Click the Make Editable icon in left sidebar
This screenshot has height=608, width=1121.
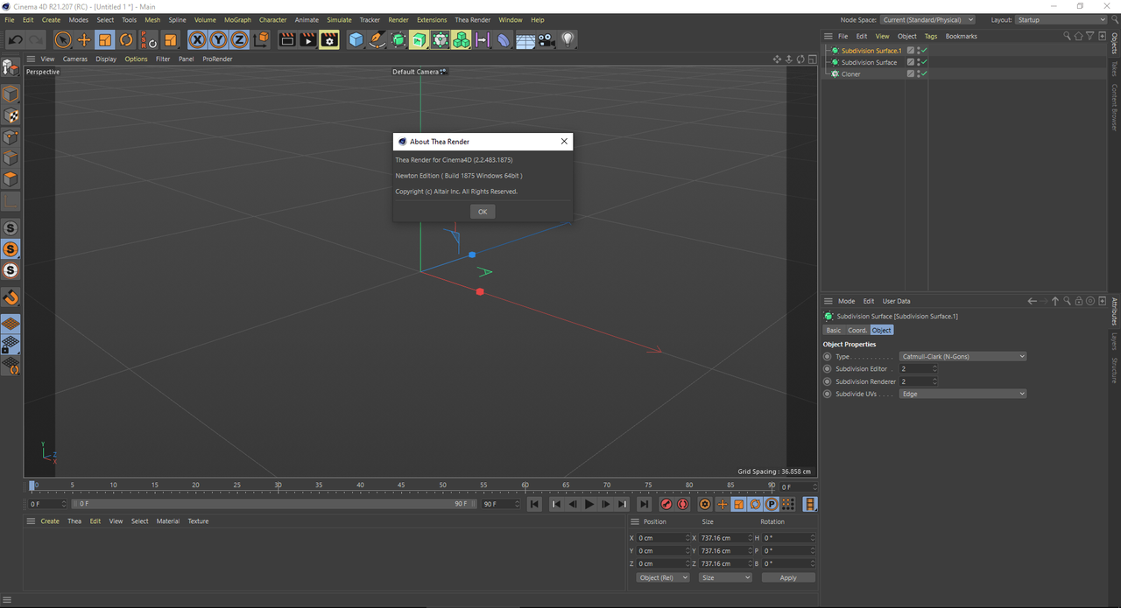tap(10, 67)
